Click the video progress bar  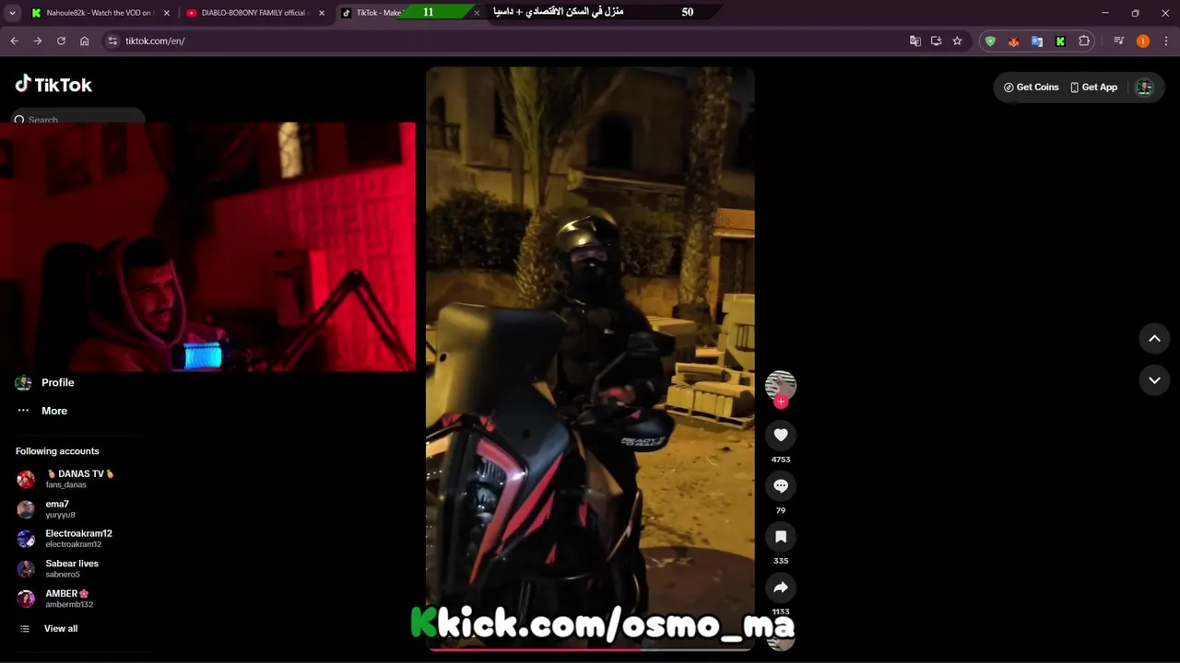(590, 649)
